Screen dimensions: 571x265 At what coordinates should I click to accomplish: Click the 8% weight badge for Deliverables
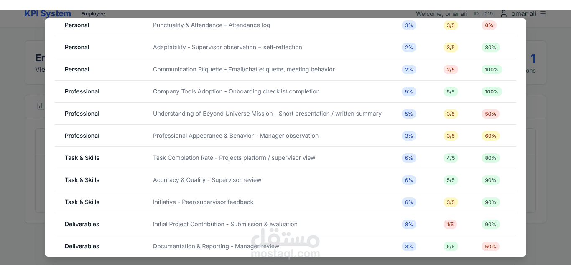(x=409, y=225)
